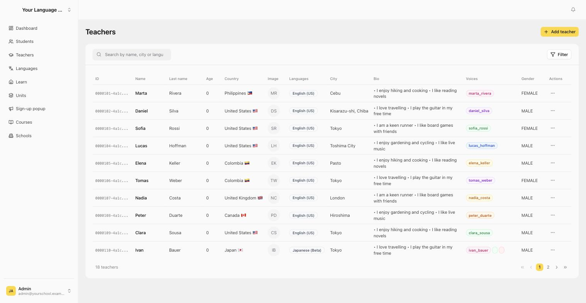Click the Canada country cell
This screenshot has width=586, height=303.
235,215
